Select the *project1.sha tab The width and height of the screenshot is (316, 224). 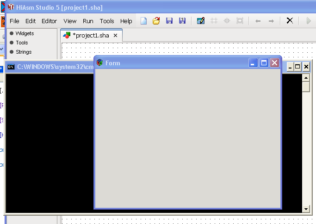coord(91,36)
